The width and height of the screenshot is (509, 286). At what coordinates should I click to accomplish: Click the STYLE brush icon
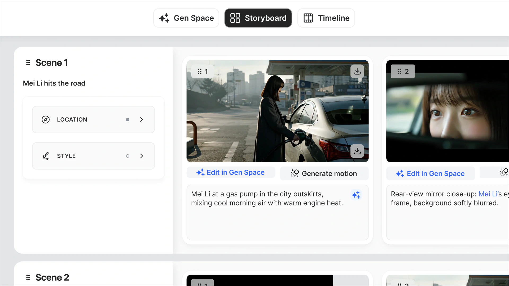coord(46,156)
